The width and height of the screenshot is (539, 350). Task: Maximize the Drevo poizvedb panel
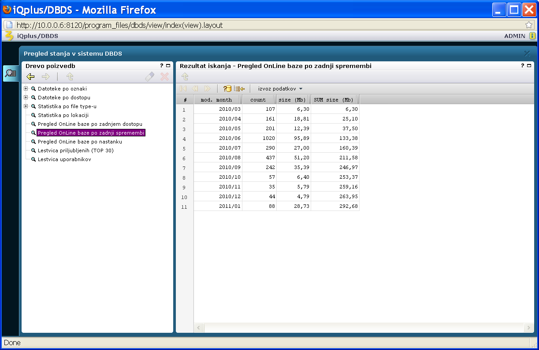click(168, 66)
